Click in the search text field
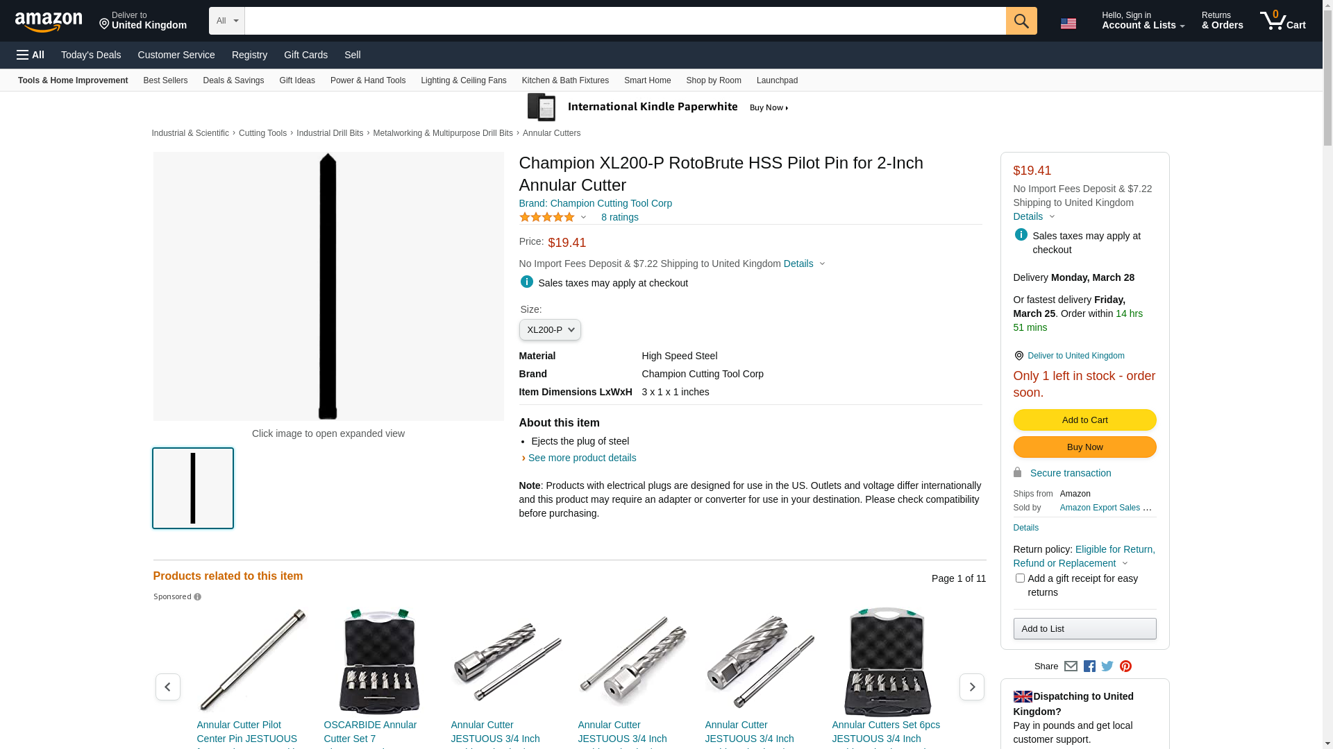The image size is (1333, 749). pyautogui.click(x=625, y=21)
